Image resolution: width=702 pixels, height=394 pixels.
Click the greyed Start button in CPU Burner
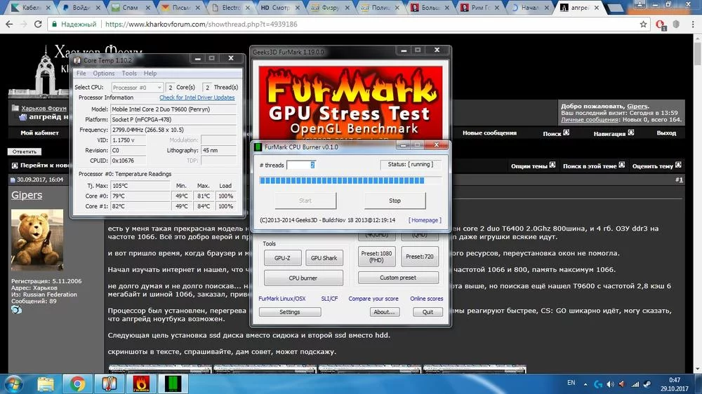[305, 201]
